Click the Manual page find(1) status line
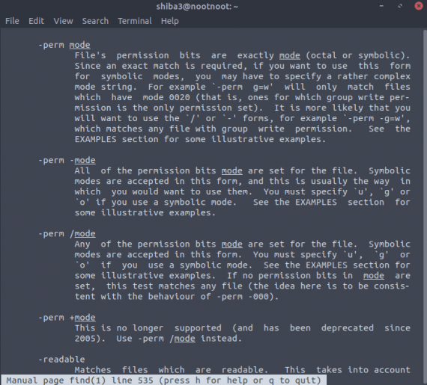The width and height of the screenshot is (427, 385). (163, 380)
